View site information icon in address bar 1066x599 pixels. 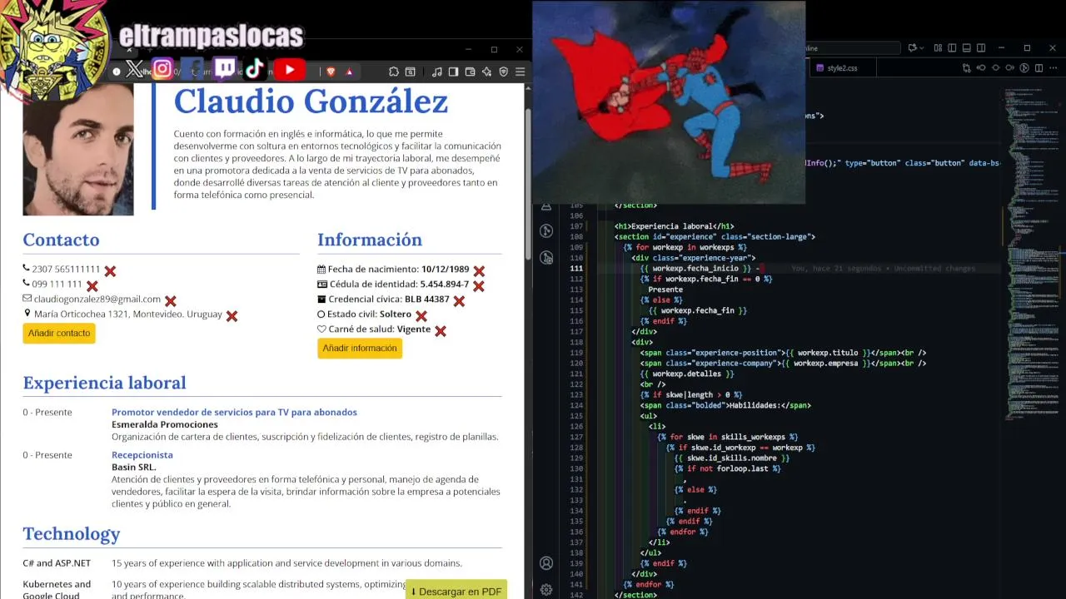coord(117,72)
